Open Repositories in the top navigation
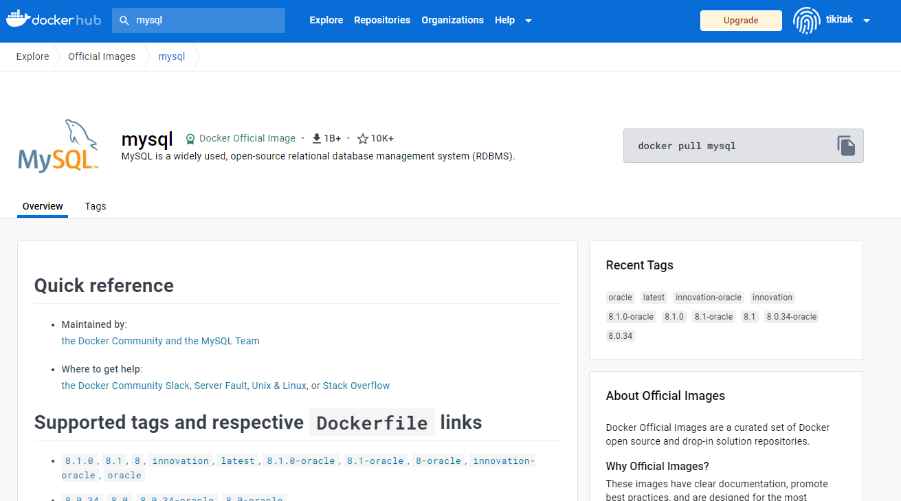The height and width of the screenshot is (501, 901). [x=382, y=21]
